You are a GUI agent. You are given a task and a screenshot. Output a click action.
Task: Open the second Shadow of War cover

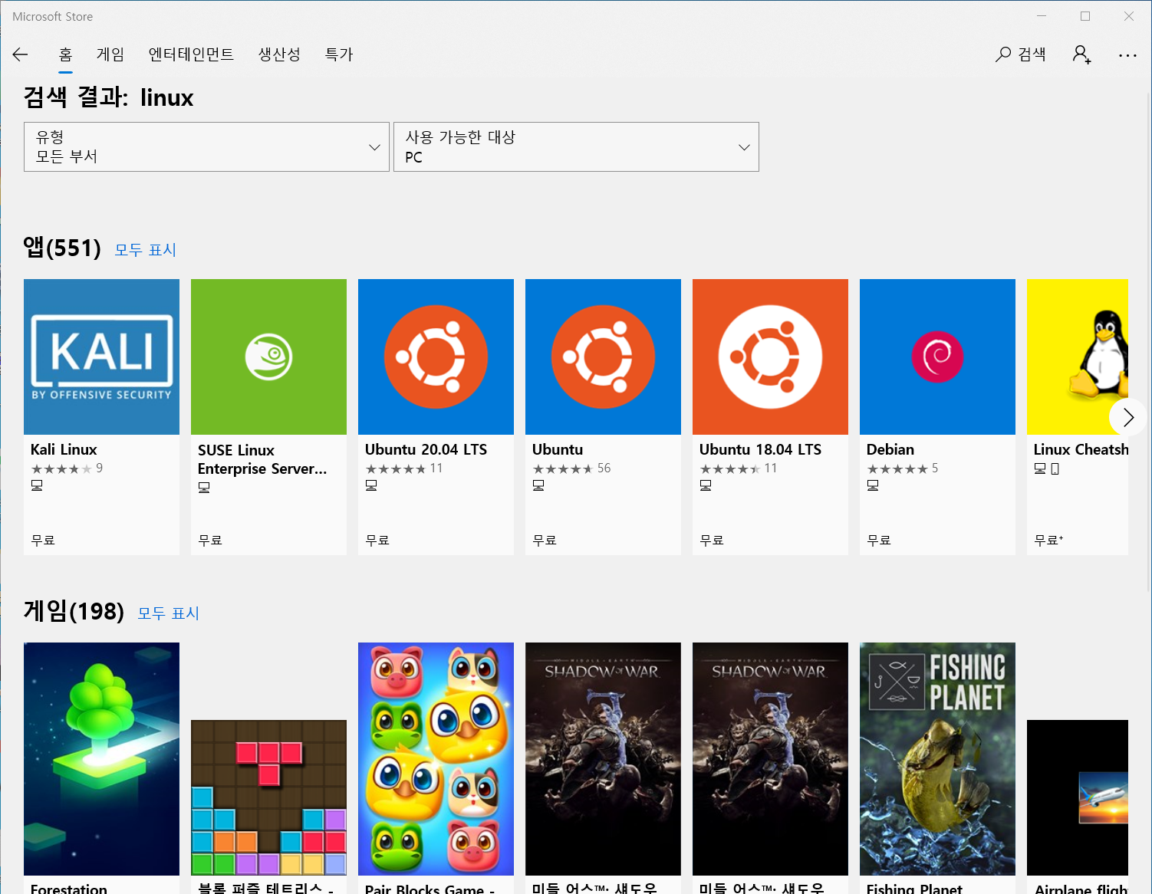pos(770,759)
